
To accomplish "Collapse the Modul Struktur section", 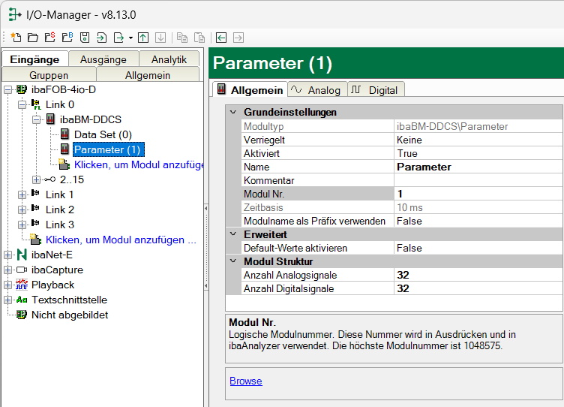I will pyautogui.click(x=232, y=261).
